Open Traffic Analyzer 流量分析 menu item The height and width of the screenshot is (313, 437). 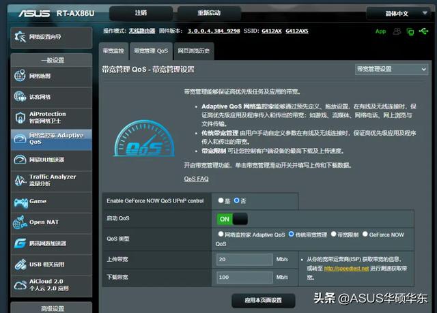51,181
